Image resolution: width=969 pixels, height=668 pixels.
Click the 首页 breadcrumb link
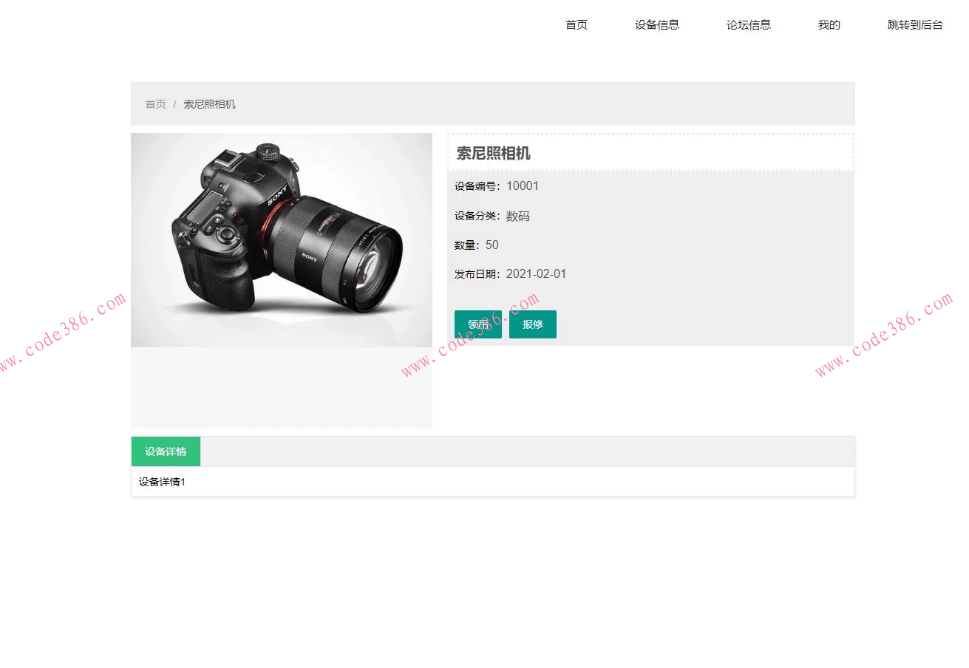pyautogui.click(x=155, y=104)
